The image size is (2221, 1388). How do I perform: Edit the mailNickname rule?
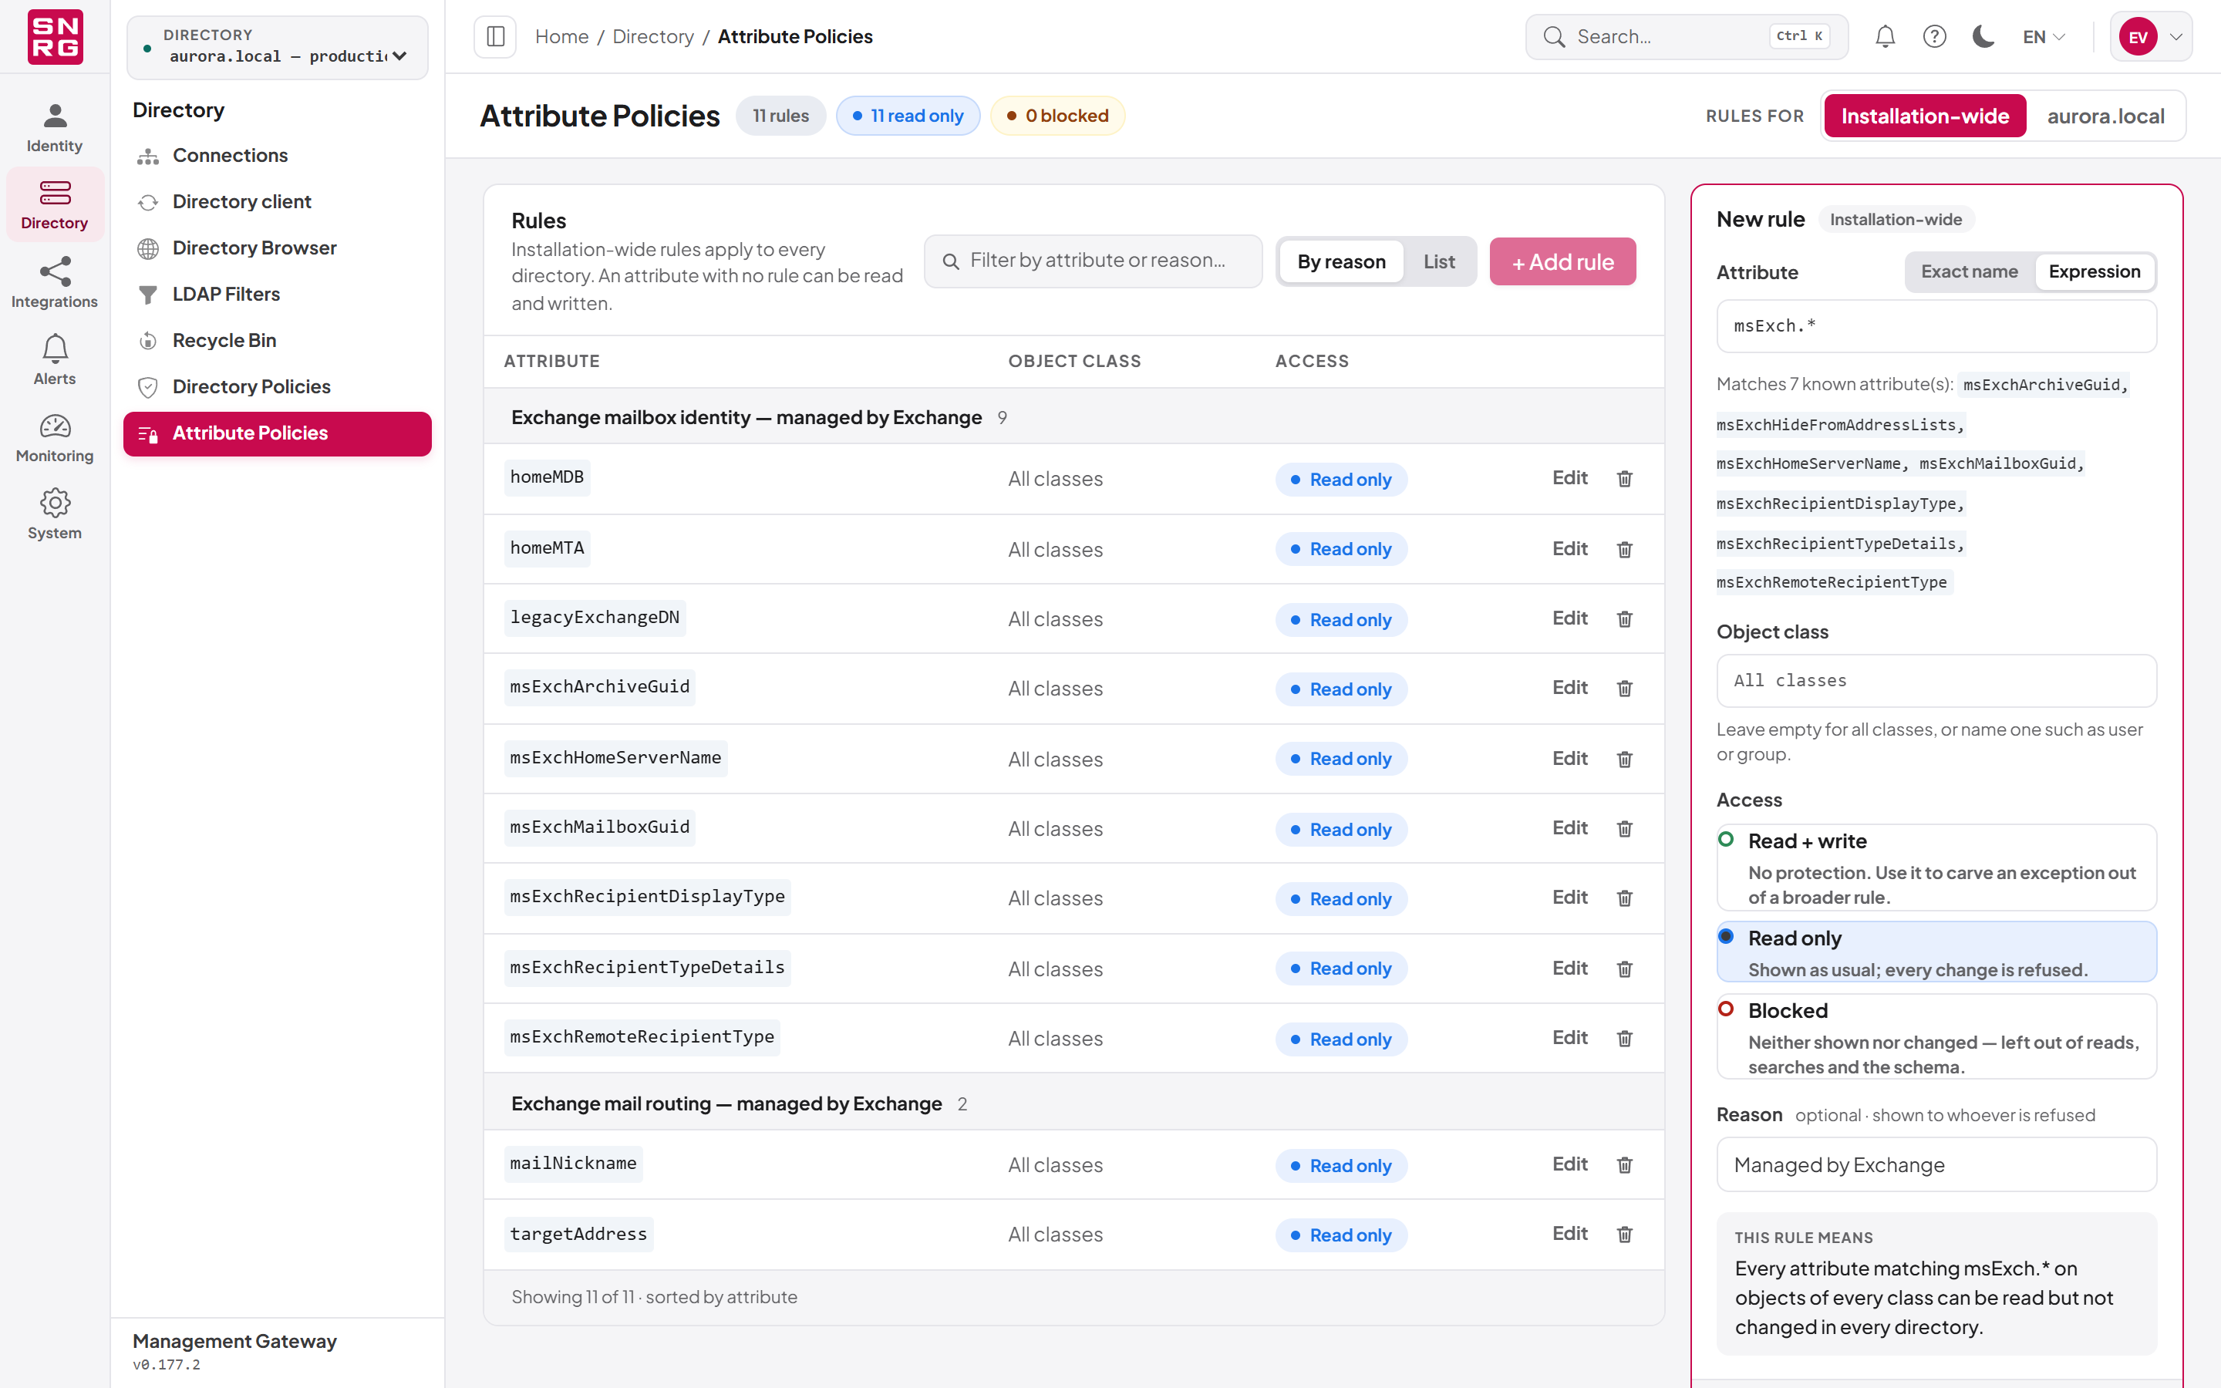pyautogui.click(x=1569, y=1164)
